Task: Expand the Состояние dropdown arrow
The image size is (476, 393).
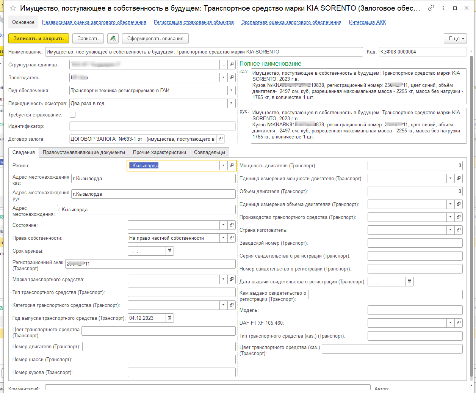Action: (x=223, y=225)
